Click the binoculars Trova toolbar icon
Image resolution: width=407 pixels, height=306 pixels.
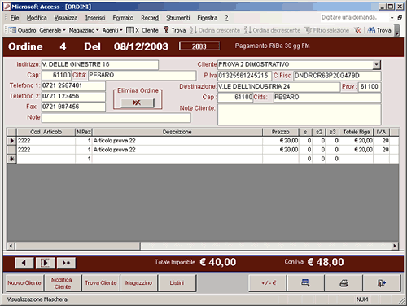point(379,30)
